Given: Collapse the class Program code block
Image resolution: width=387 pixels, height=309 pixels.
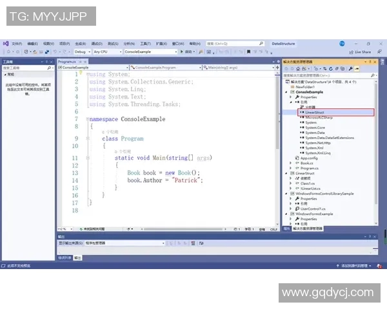Looking at the screenshot, I should 87,138.
